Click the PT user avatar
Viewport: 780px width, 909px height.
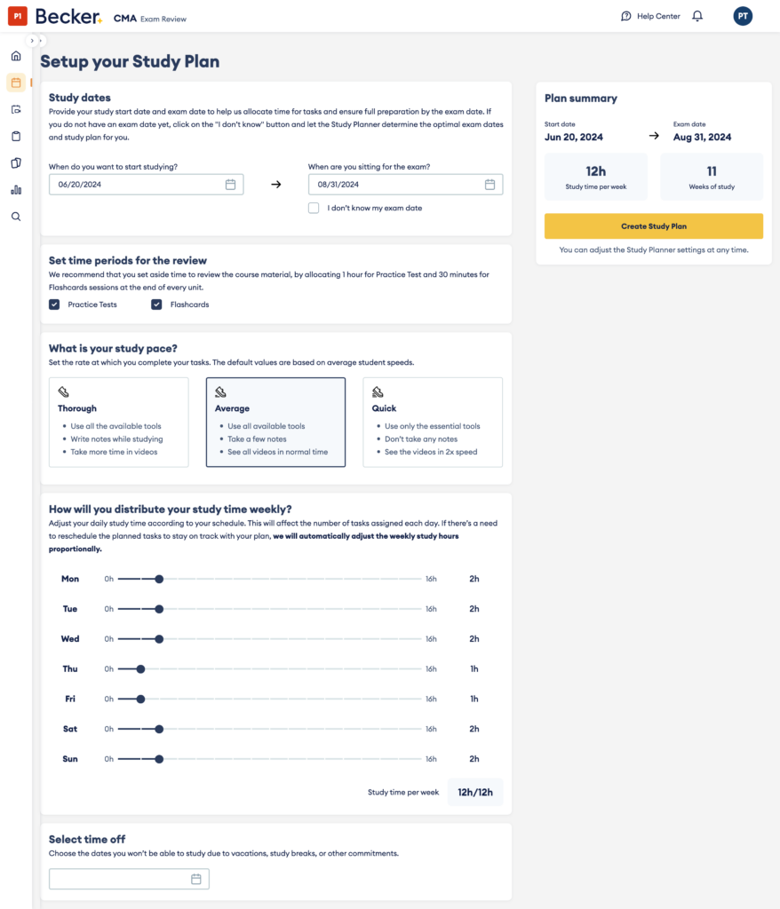(742, 16)
